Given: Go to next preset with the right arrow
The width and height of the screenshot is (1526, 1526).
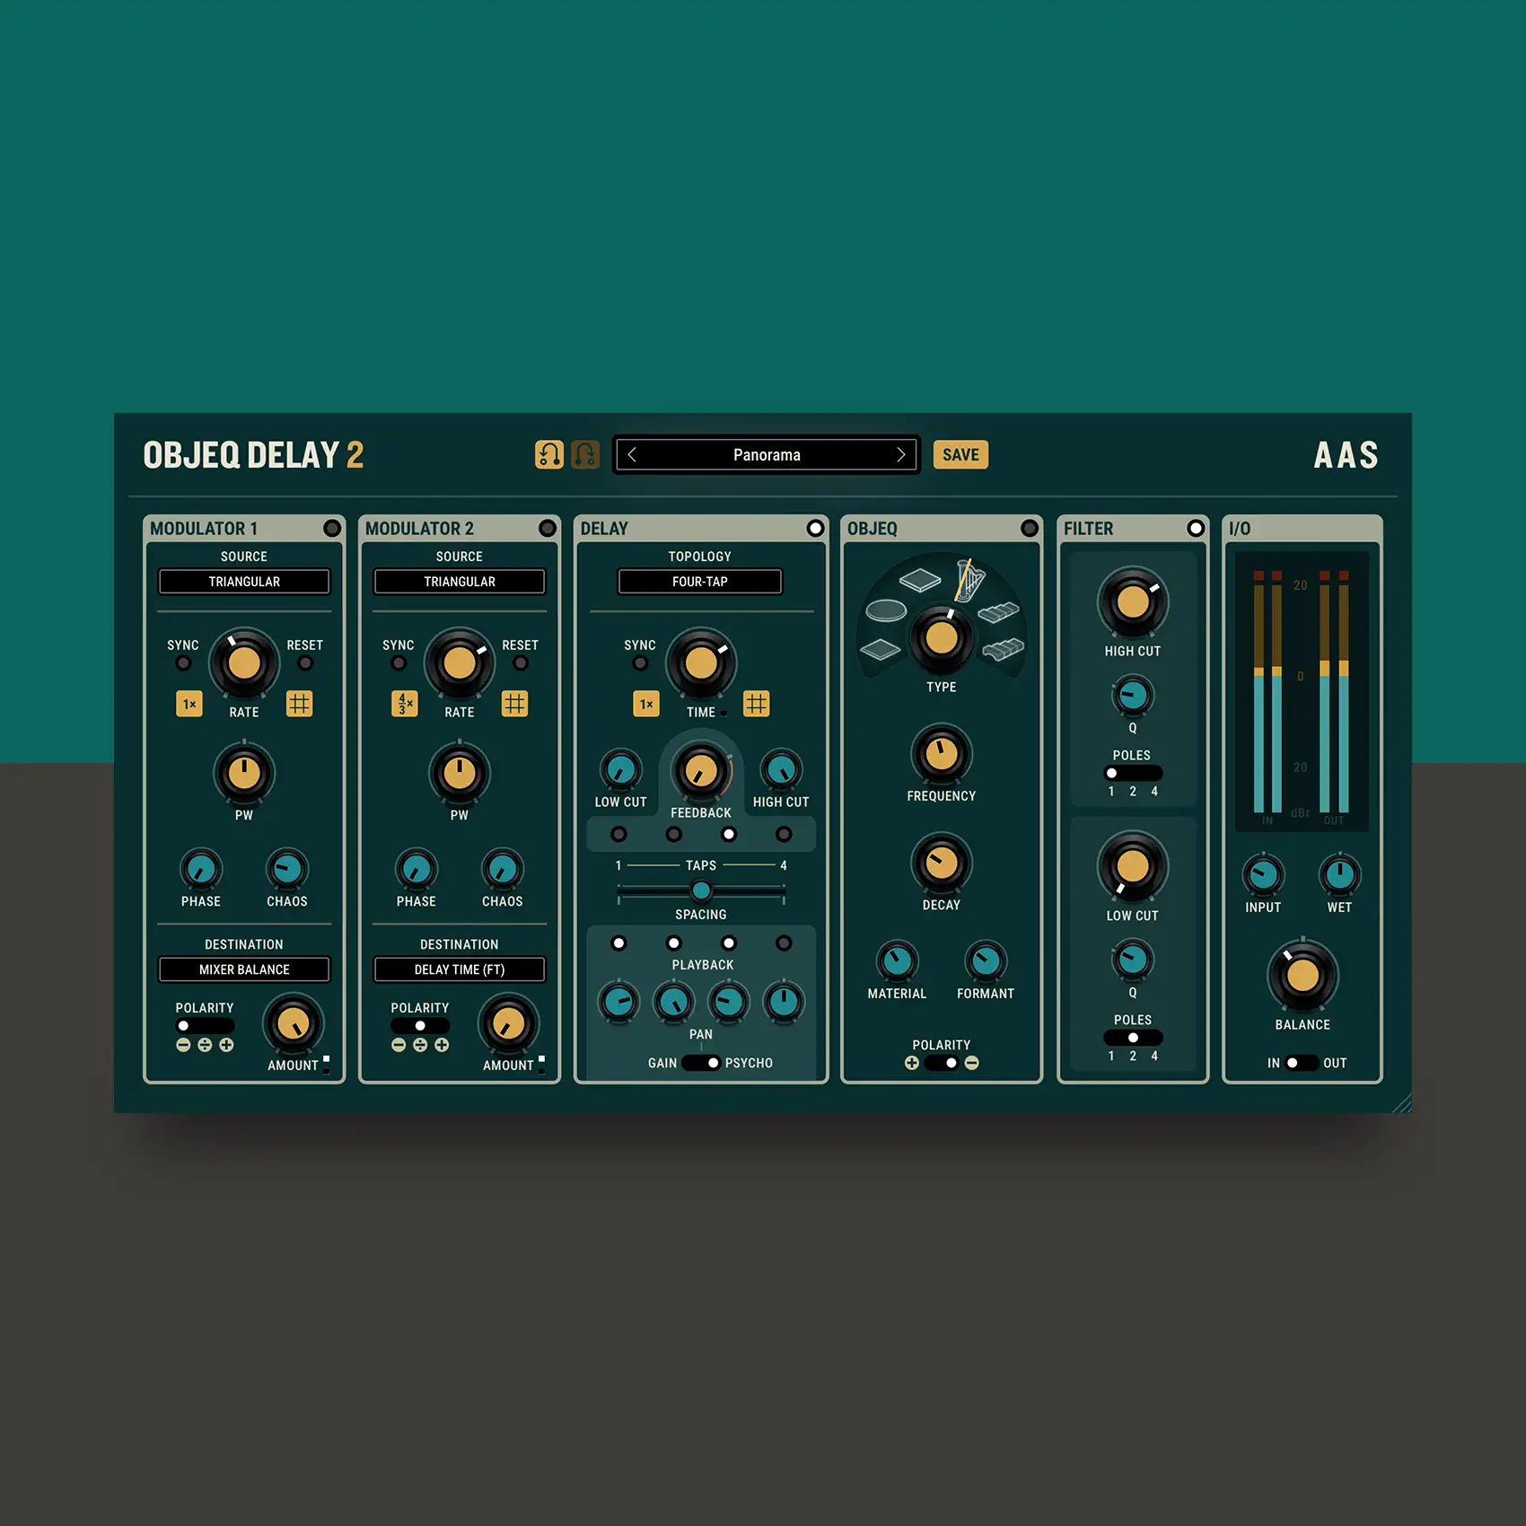Looking at the screenshot, I should point(901,455).
